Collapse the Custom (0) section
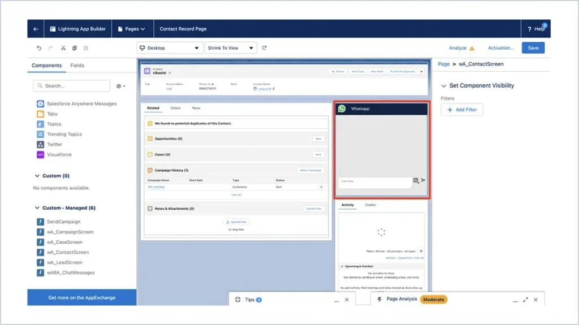 click(x=37, y=176)
